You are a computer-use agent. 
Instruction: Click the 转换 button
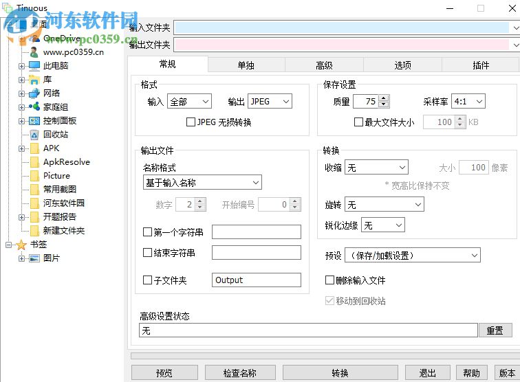pos(340,372)
